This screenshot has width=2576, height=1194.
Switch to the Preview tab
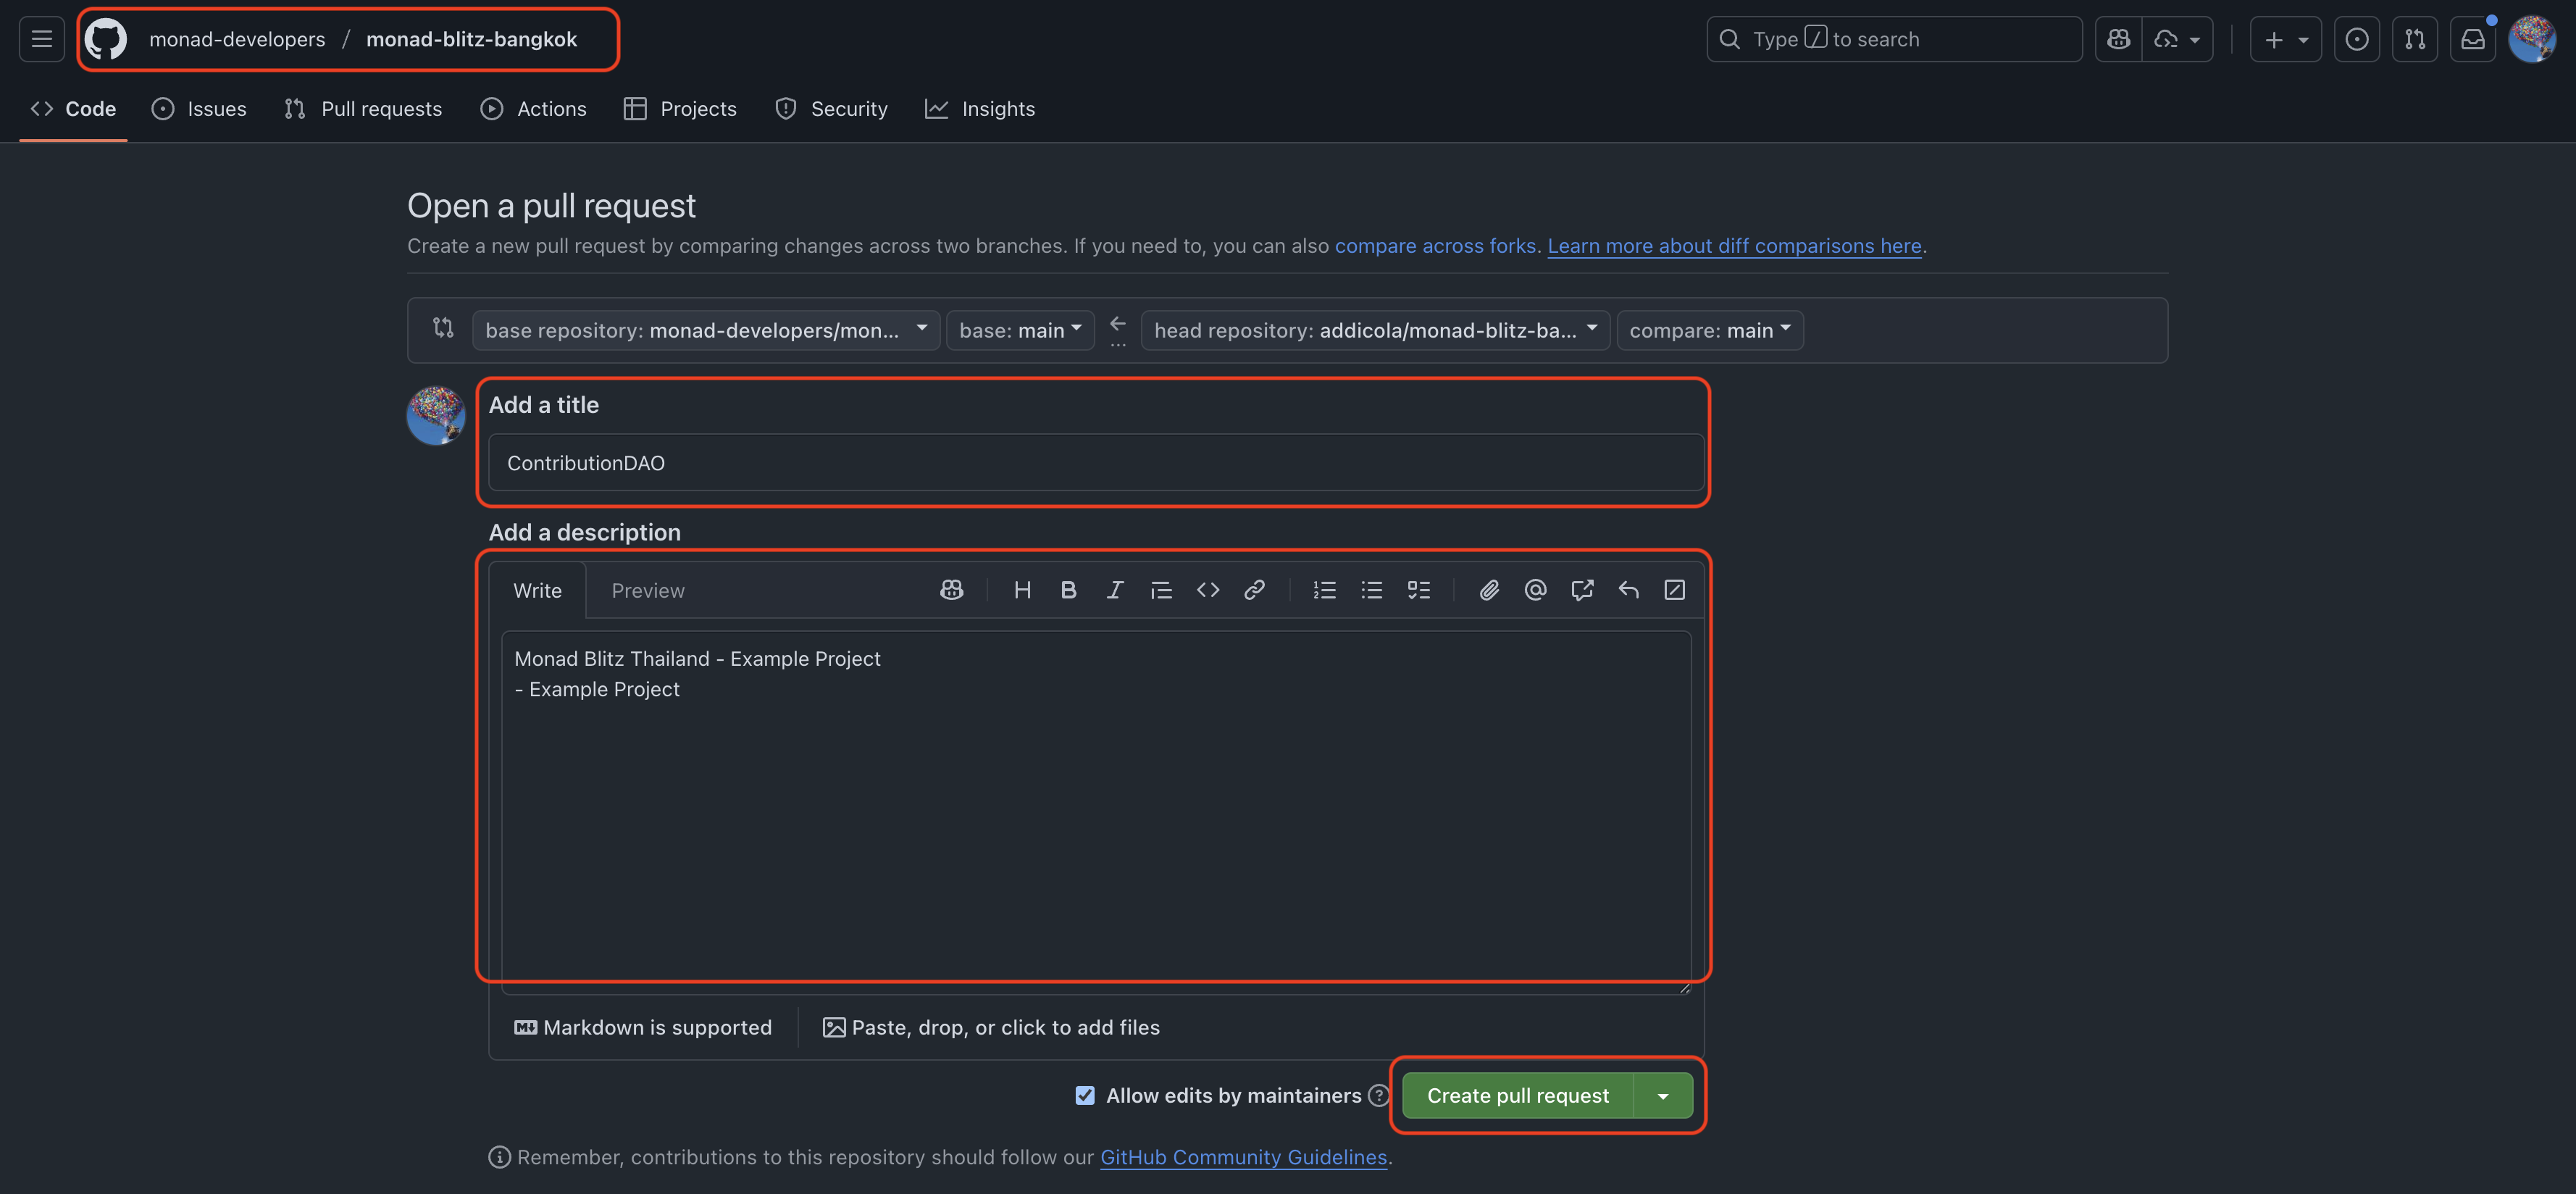tap(648, 590)
